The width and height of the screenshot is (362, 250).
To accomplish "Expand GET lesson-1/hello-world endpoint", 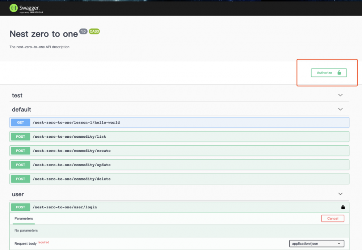I will [180, 122].
